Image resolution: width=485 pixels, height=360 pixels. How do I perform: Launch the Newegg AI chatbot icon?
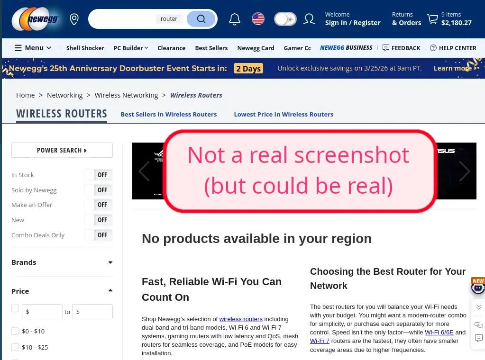coord(477,288)
